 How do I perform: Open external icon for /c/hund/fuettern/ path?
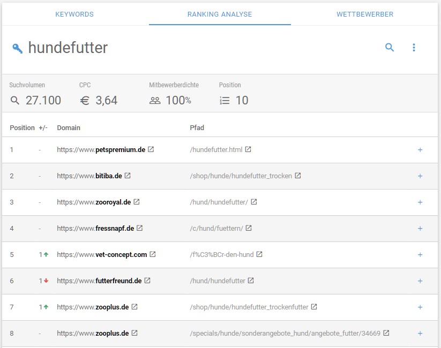tap(249, 228)
